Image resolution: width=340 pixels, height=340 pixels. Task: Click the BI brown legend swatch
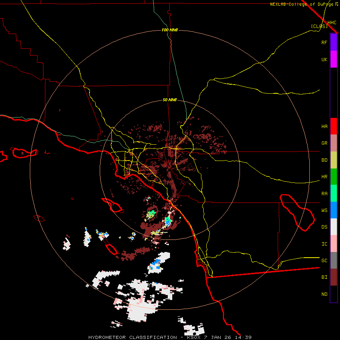click(x=334, y=277)
